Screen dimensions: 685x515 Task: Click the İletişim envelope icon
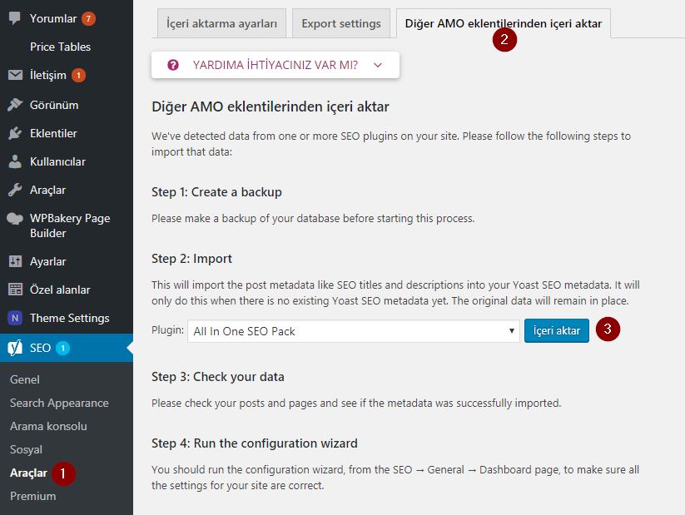15,75
